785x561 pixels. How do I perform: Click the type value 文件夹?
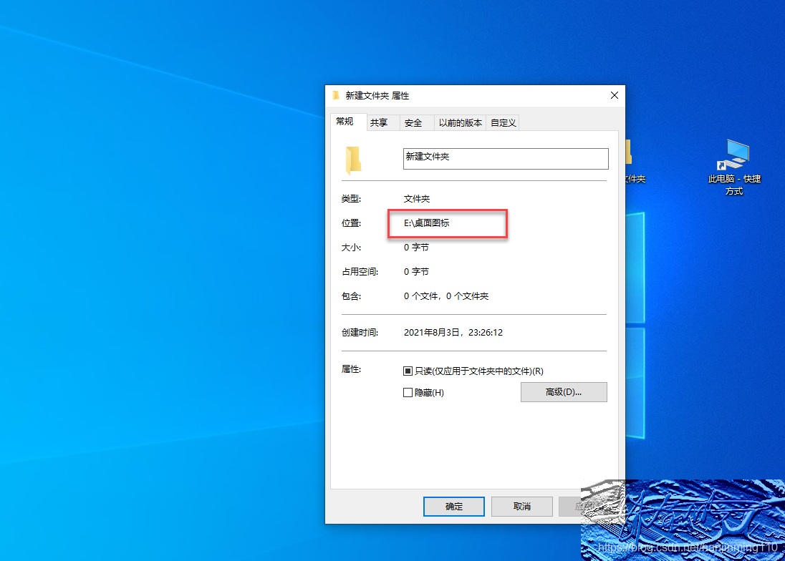417,198
